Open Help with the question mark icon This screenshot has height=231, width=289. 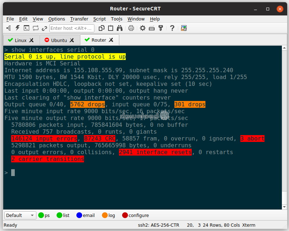(172, 28)
